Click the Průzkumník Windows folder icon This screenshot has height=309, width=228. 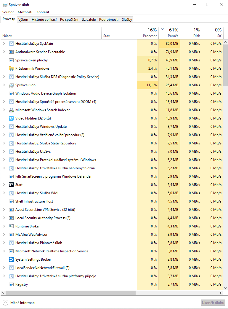tap(11, 69)
